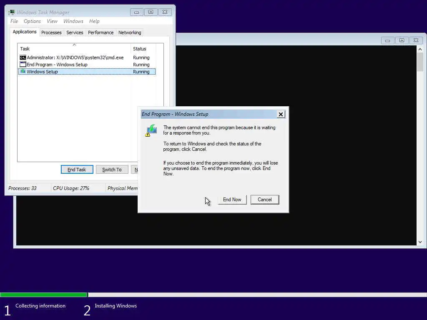Close the End Program dialog with X

pos(281,114)
